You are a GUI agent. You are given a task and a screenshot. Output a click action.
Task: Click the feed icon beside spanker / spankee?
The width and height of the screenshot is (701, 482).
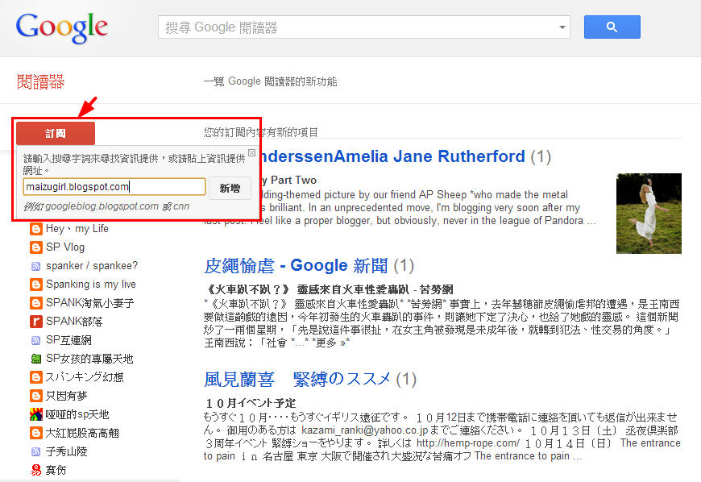point(35,266)
